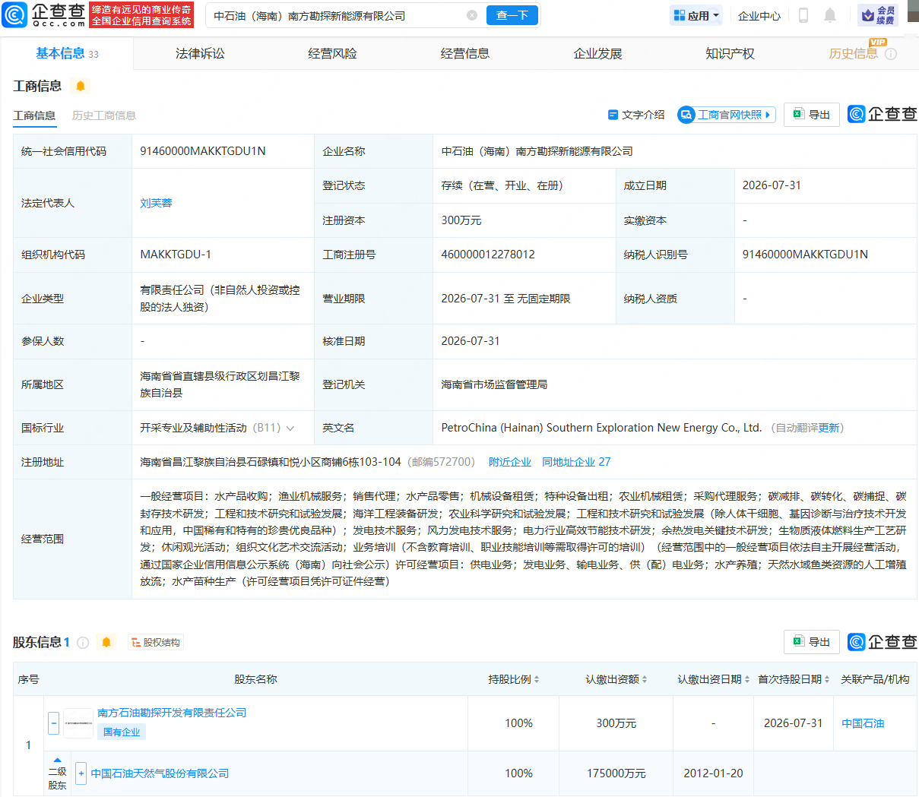Open legal representative 刘芙蓉 link
This screenshot has height=797, width=919.
coord(156,203)
